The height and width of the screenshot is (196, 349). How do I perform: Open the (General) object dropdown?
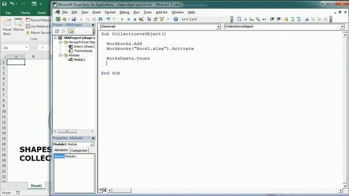218,27
